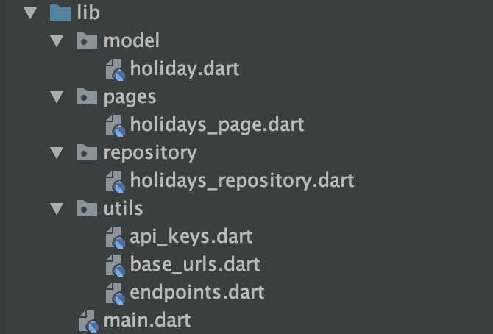Select the endpoints.dart file name
This screenshot has width=493, height=334.
(x=196, y=293)
